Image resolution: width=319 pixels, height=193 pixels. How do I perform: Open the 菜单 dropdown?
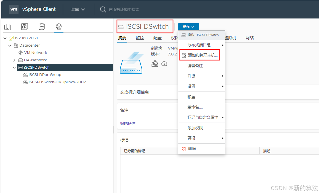(x=78, y=9)
